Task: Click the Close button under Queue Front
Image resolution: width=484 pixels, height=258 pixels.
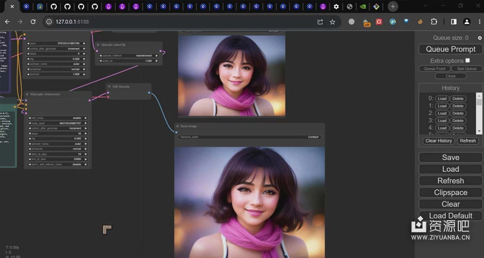Action: pos(451,76)
